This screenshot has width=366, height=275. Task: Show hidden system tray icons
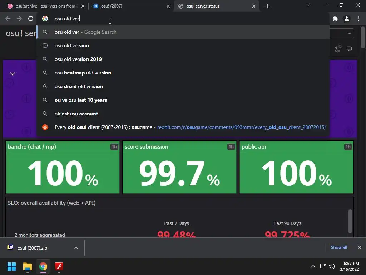pos(313,266)
